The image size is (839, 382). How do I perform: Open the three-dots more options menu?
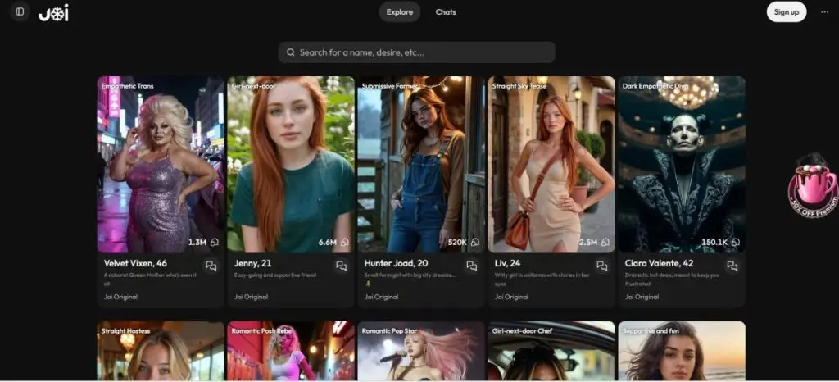[824, 11]
